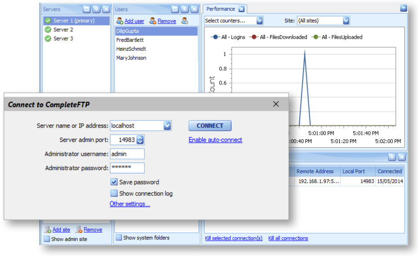
Task: Open the Other settings... link
Action: (x=130, y=204)
